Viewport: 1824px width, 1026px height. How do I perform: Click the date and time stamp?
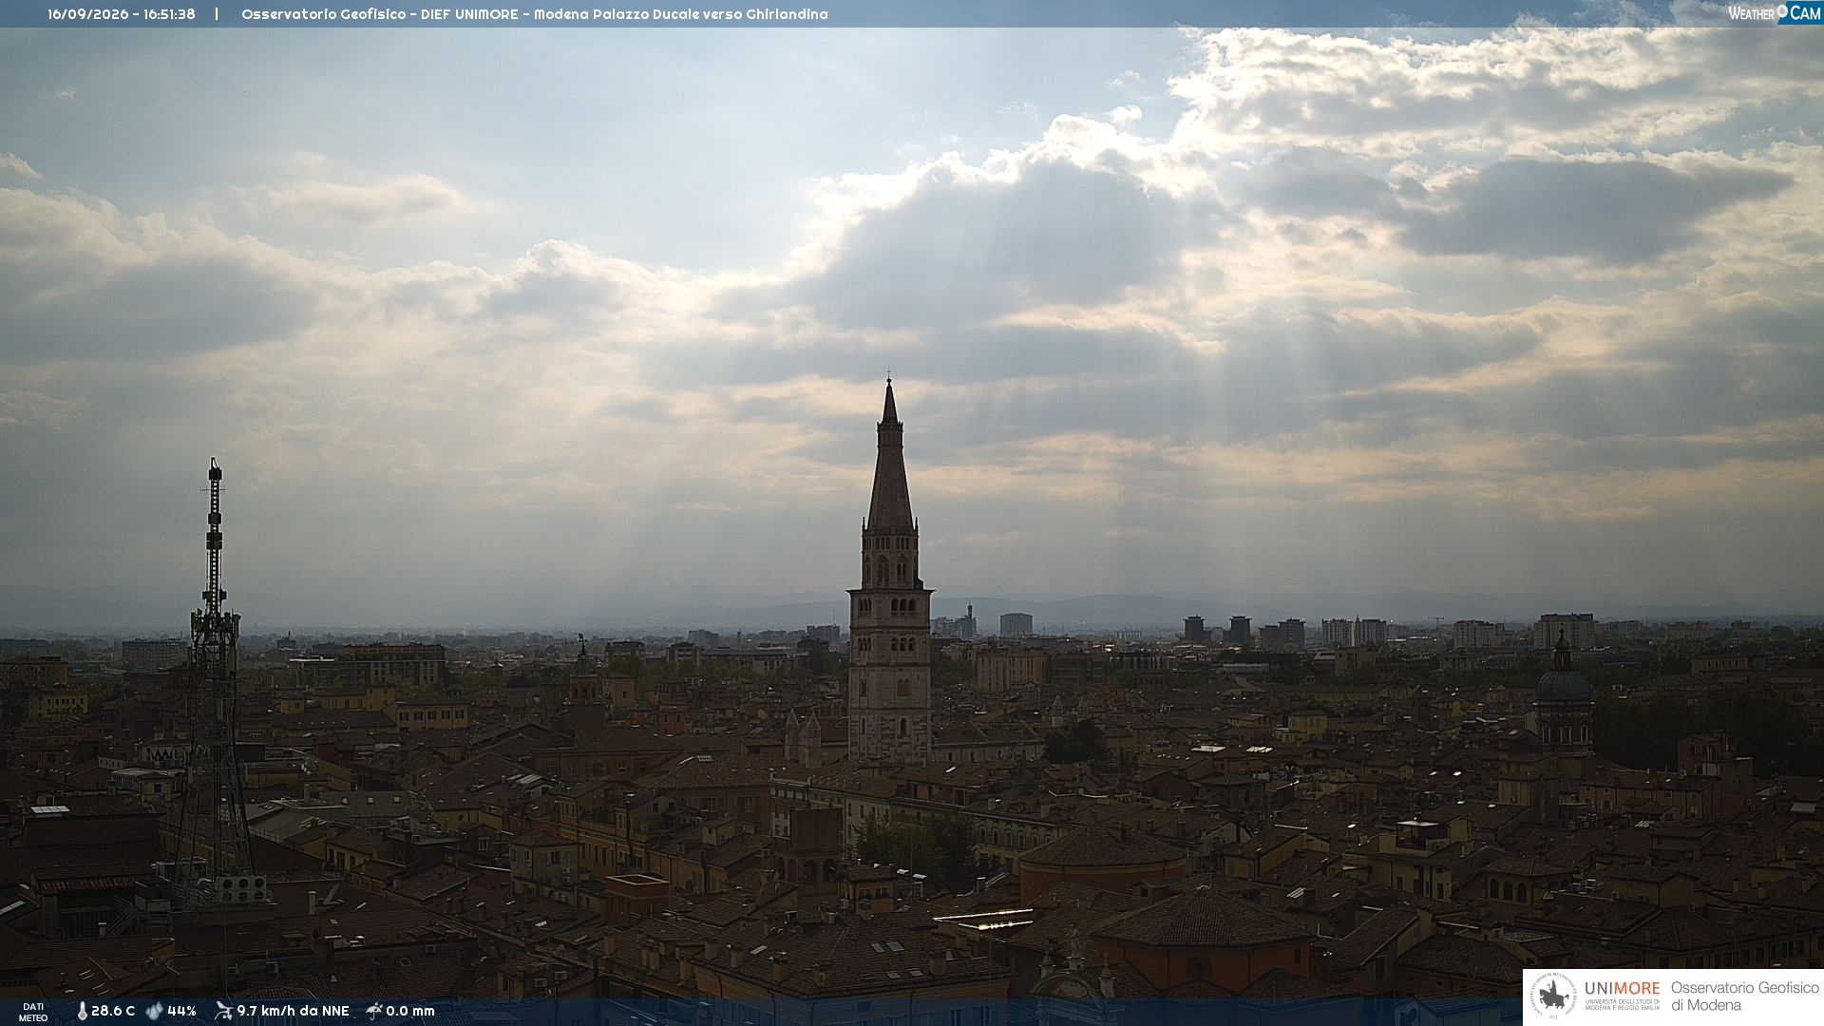coord(122,14)
